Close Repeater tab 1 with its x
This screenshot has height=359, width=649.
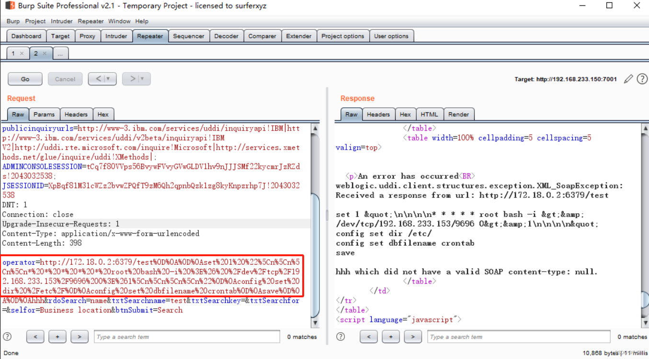22,54
